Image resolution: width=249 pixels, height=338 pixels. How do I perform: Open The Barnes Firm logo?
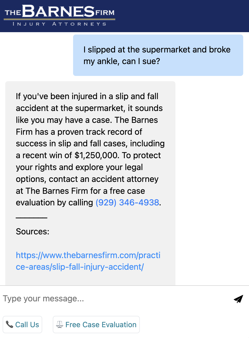pyautogui.click(x=60, y=15)
